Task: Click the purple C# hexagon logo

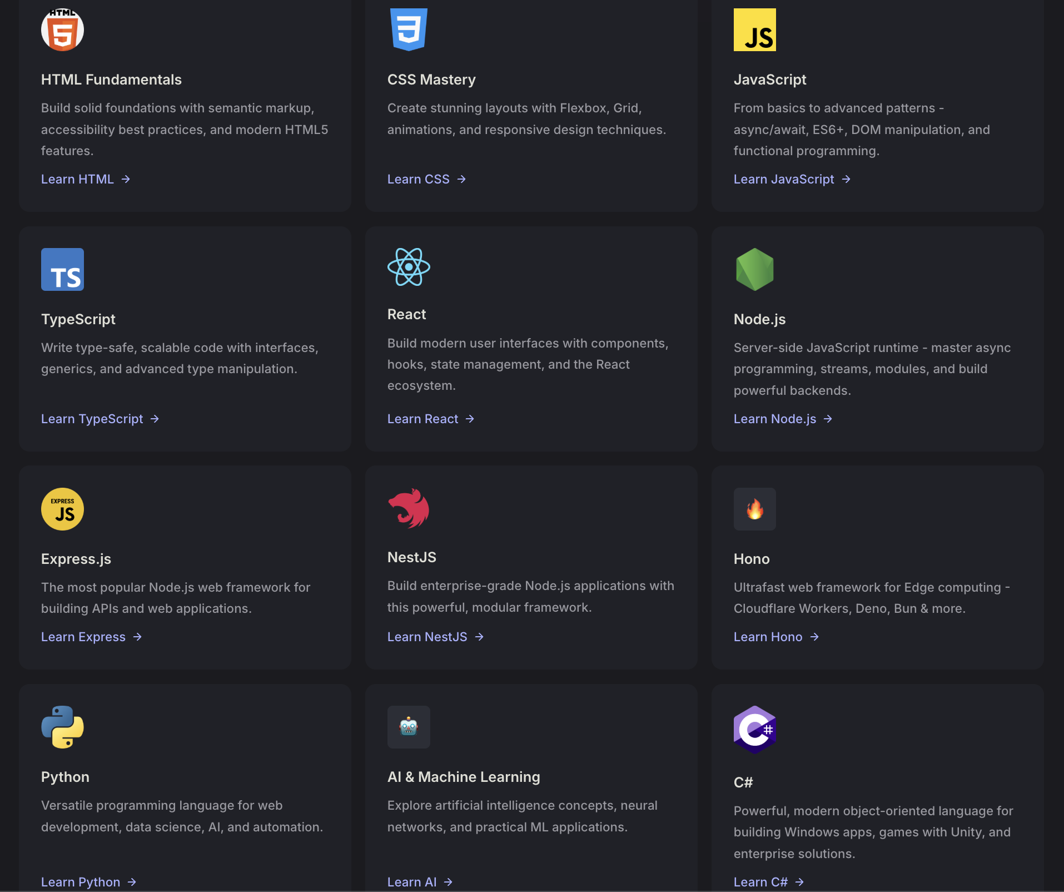Action: coord(754,730)
